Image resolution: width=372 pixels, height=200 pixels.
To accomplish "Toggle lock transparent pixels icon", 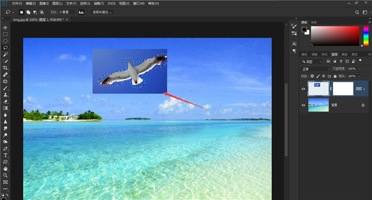I will [x=312, y=76].
